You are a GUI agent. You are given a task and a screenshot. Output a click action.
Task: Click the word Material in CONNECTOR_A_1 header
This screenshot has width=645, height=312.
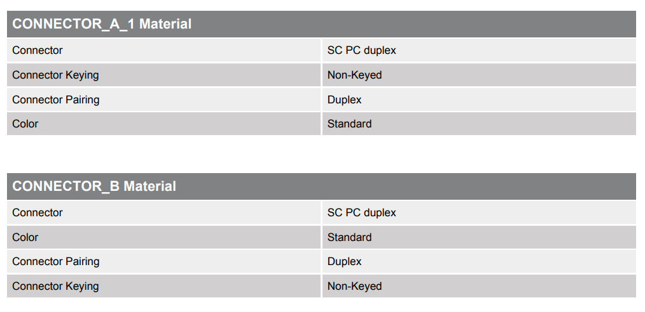[x=165, y=23]
